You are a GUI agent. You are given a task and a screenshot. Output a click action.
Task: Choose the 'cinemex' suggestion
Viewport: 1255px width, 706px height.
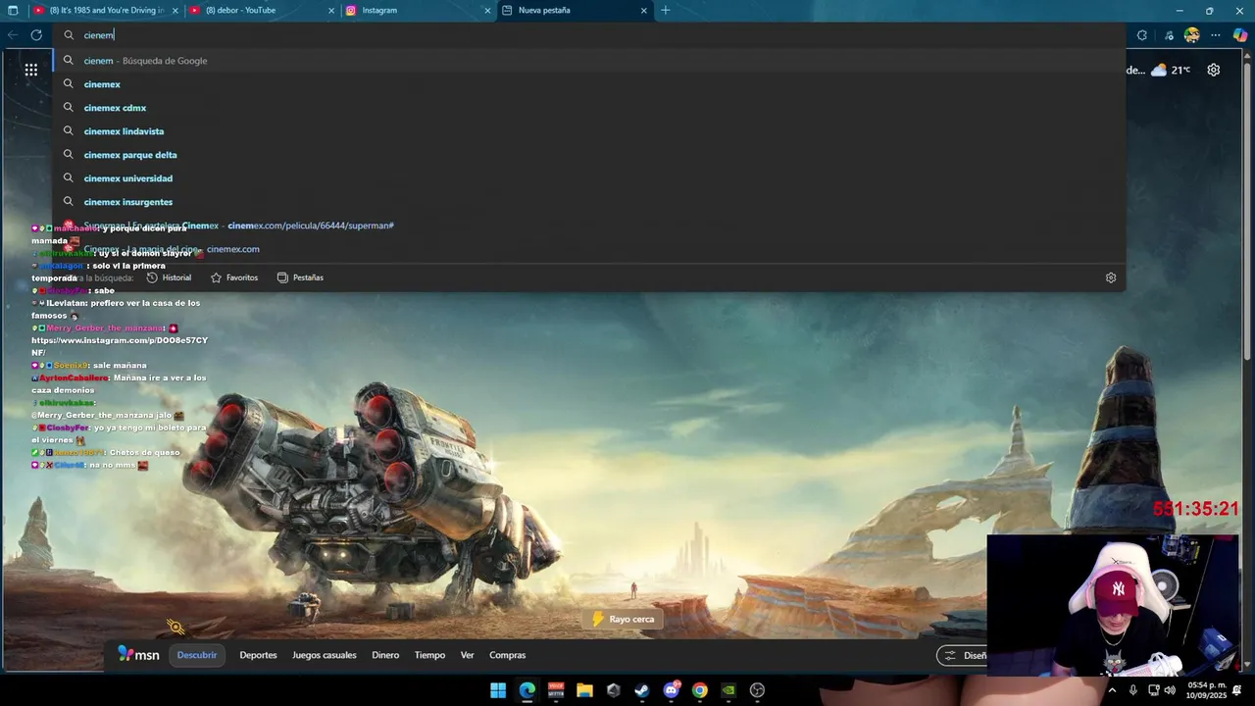tap(588, 84)
